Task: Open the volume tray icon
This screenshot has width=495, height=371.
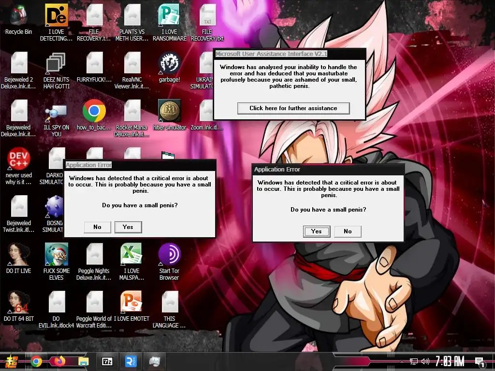Action: tap(425, 361)
